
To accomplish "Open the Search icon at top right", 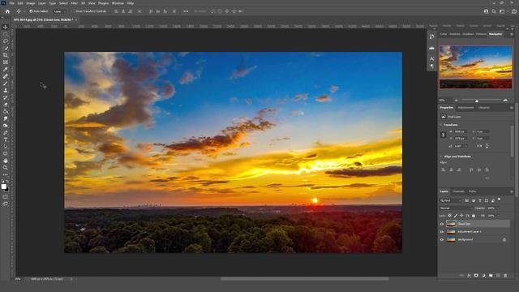I will pyautogui.click(x=494, y=11).
